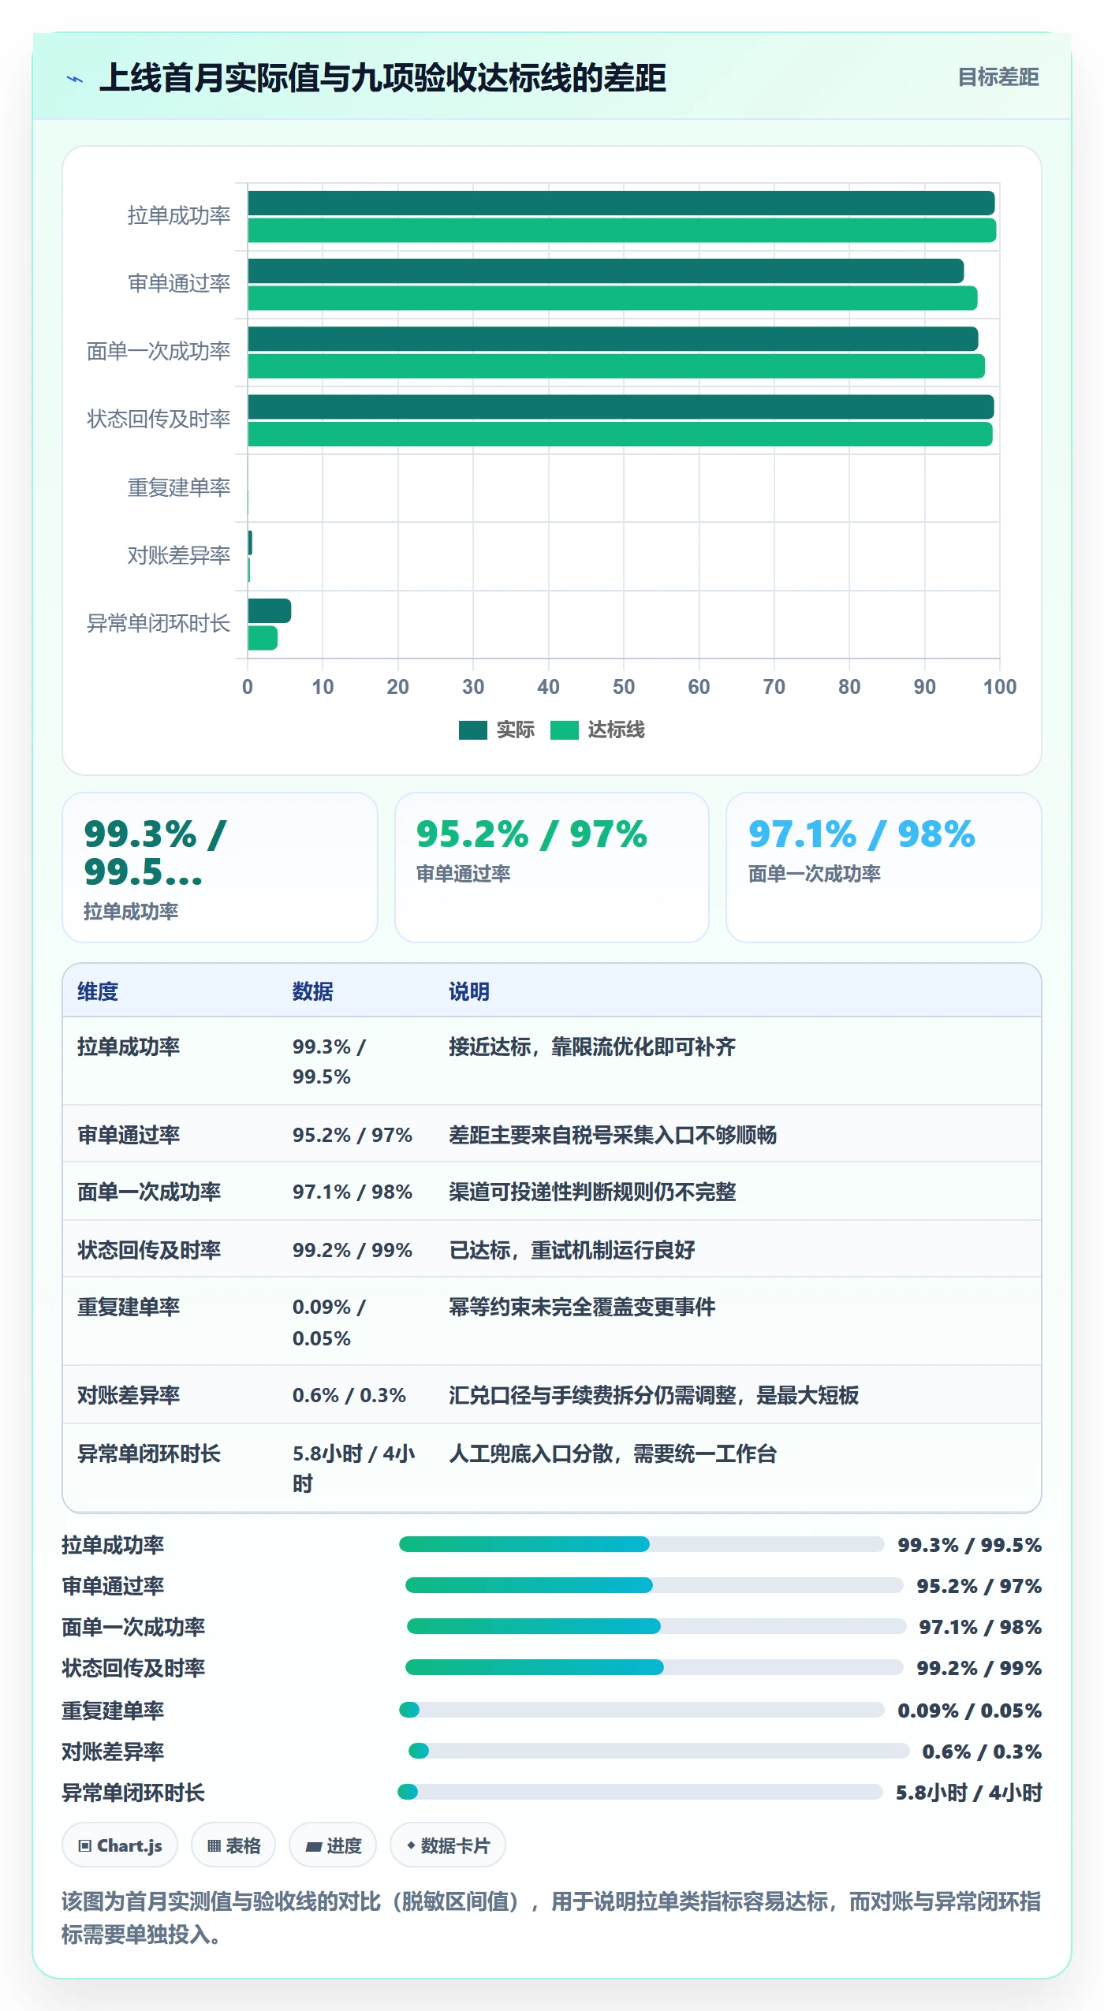This screenshot has height=2011, width=1104.
Task: Open the 95.2% / 97% 审单通过率 card
Action: 552,867
